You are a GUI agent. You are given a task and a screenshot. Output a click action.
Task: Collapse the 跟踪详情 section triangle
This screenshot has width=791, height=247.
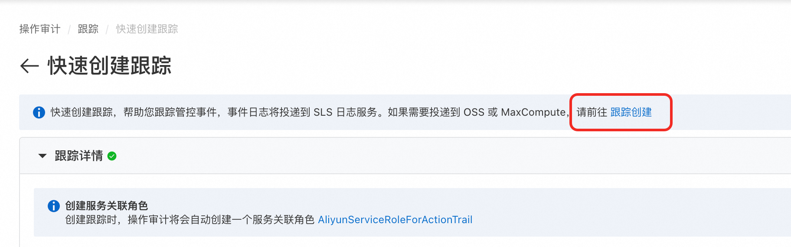tap(42, 156)
